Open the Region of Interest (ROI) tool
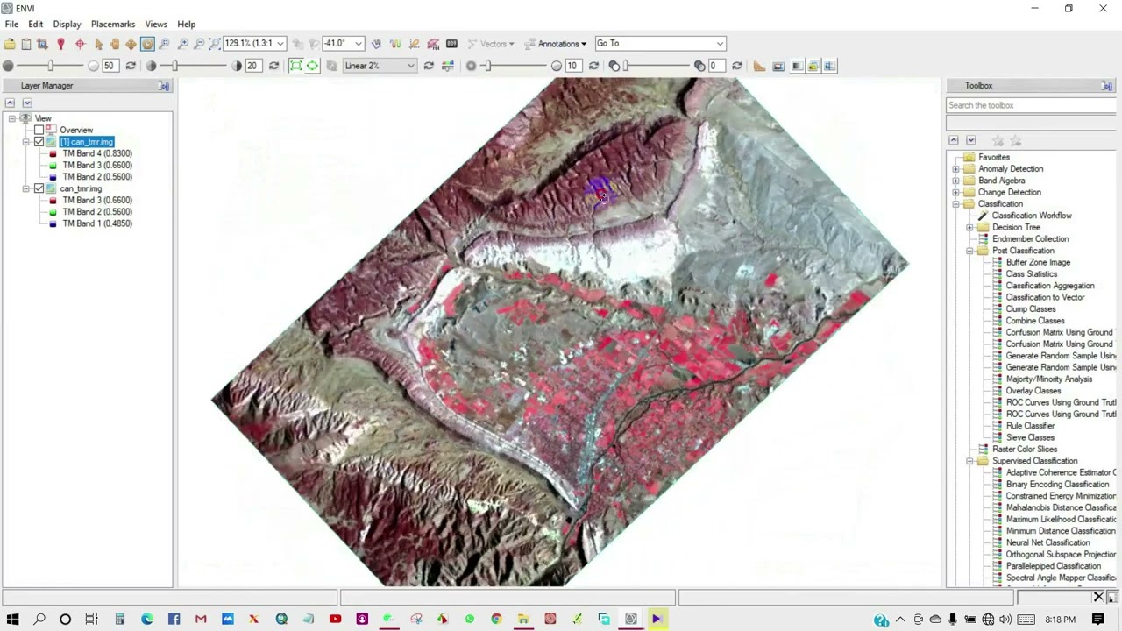1122x631 pixels. click(x=433, y=43)
